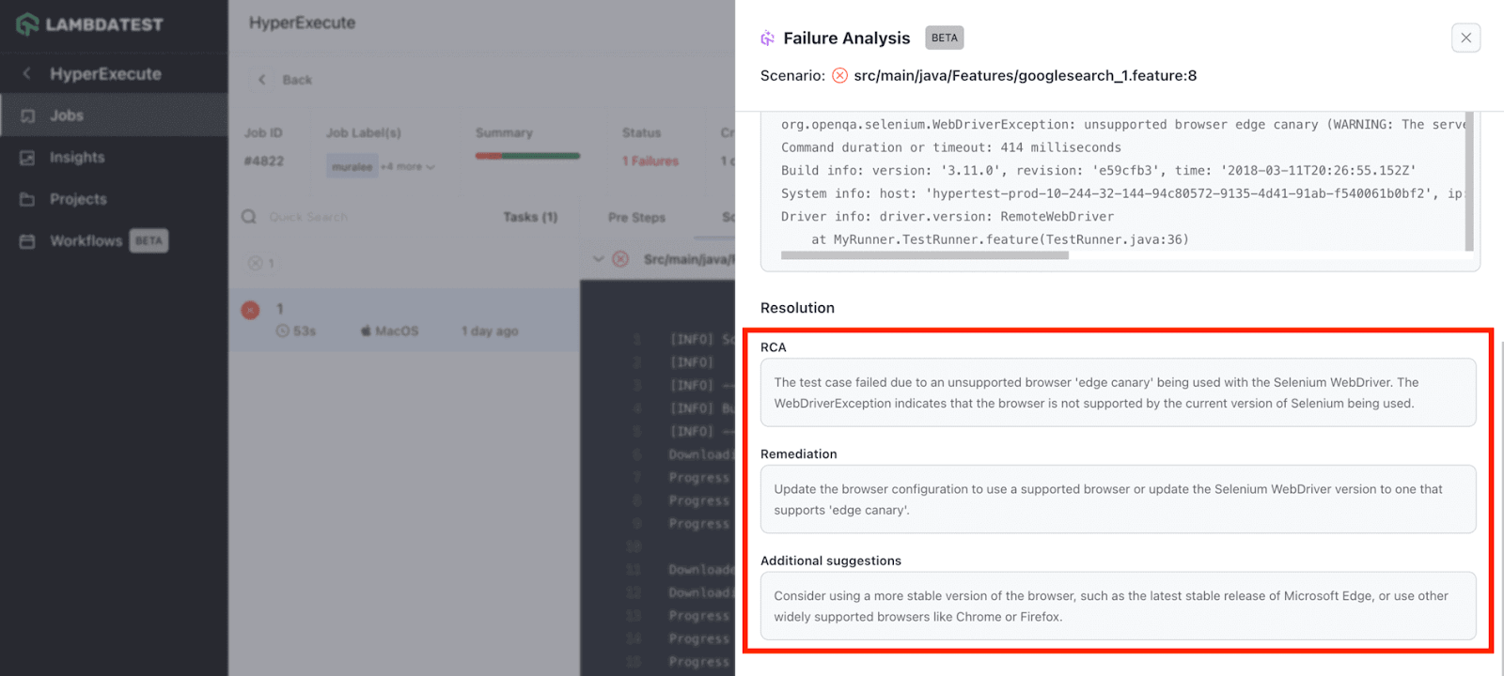Click the Quick Search magnifier icon

pos(249,217)
